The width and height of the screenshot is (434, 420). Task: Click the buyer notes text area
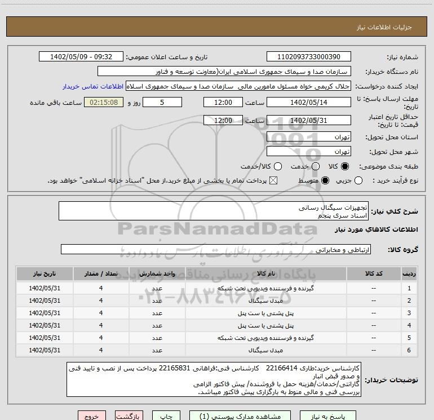[214, 379]
